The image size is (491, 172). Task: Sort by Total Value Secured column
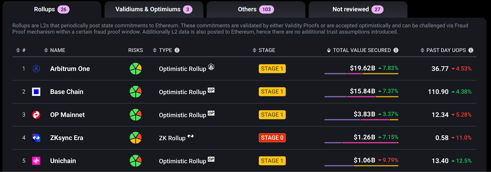tap(359, 50)
